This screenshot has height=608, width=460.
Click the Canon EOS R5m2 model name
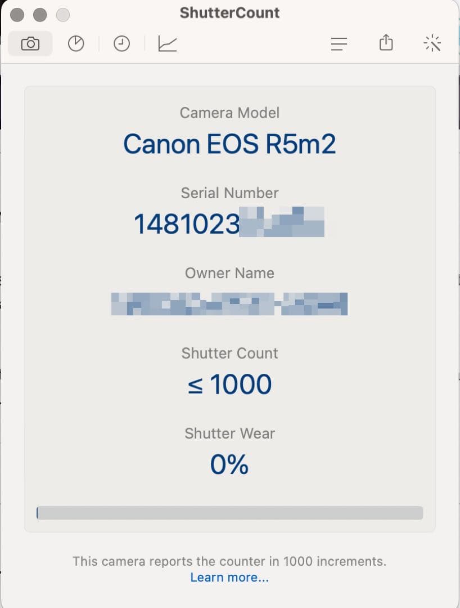pos(229,144)
